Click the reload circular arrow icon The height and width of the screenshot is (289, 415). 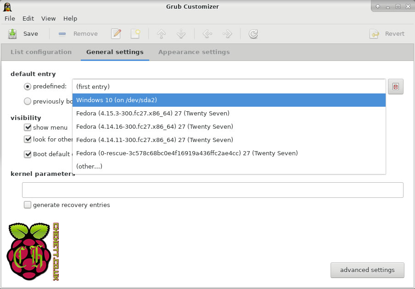(253, 33)
